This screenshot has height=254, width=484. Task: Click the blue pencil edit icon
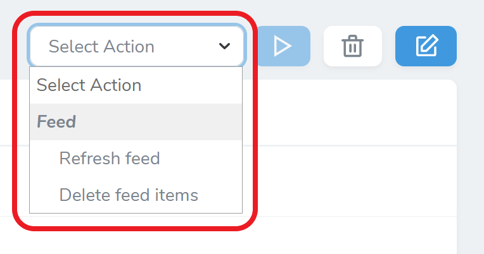[x=426, y=46]
